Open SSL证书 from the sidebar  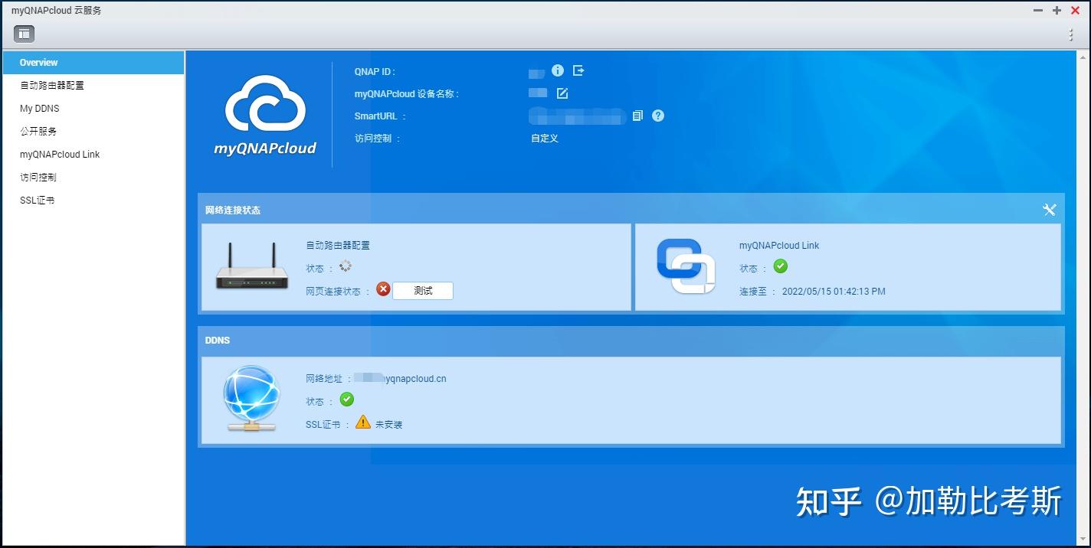point(37,200)
